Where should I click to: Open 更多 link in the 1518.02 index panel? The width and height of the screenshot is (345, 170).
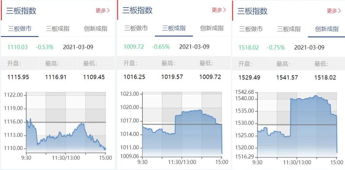[334, 11]
